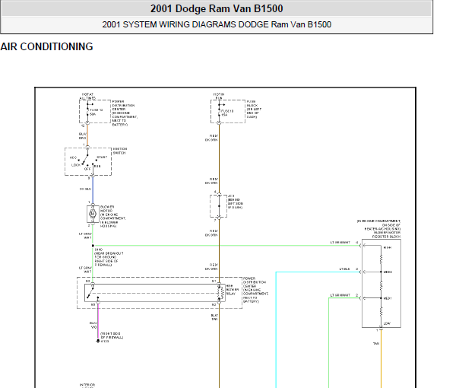Click the "IGNITION SWITCH" label
459x388 pixels.
pyautogui.click(x=120, y=151)
